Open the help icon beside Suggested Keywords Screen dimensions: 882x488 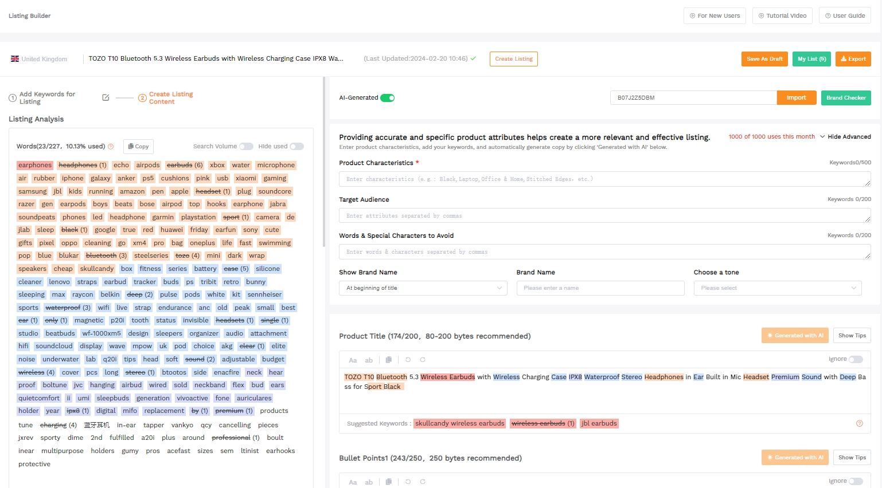tap(859, 423)
